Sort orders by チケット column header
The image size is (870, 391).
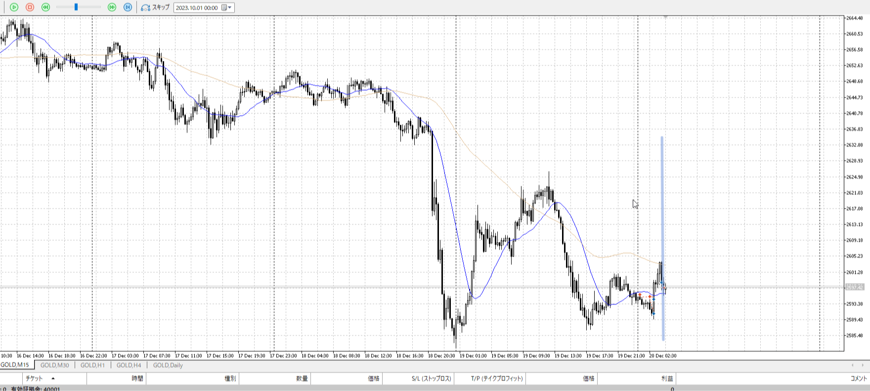click(35, 379)
